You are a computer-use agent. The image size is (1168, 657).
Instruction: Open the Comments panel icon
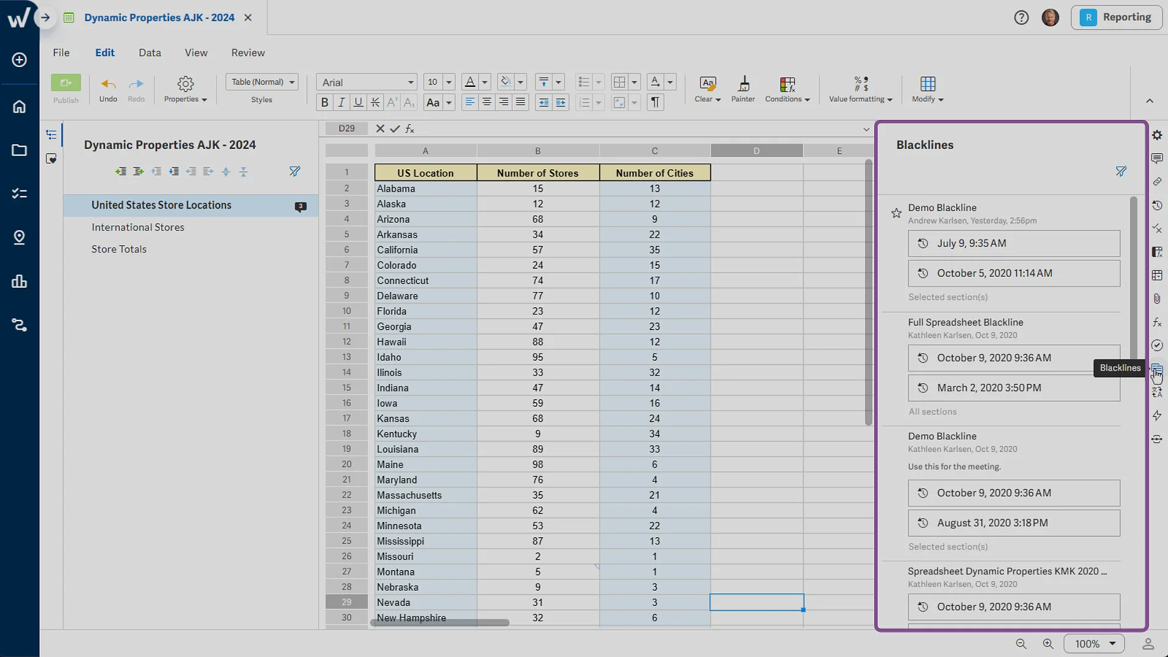[1157, 159]
